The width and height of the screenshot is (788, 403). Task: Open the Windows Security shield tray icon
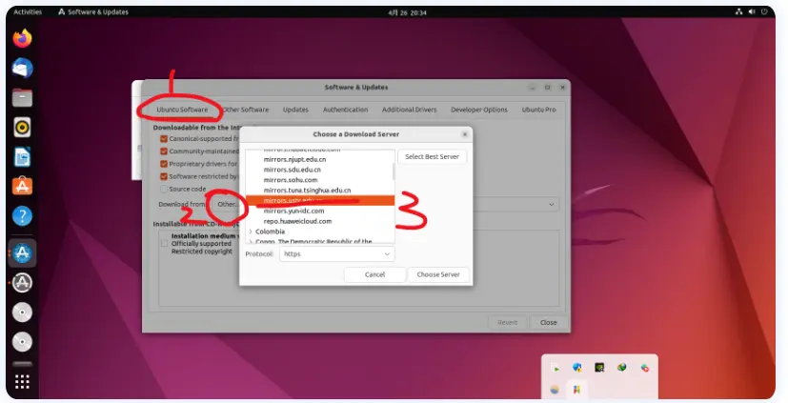(x=576, y=368)
